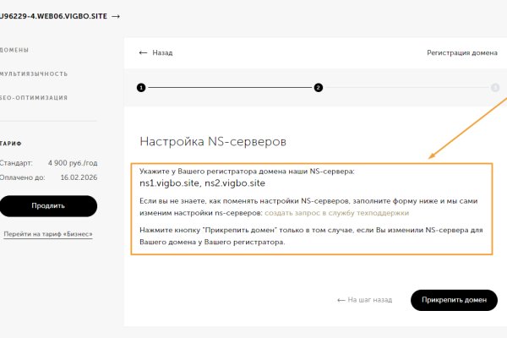Click the arrow icon beside the site address
507x338 pixels.
115,16
